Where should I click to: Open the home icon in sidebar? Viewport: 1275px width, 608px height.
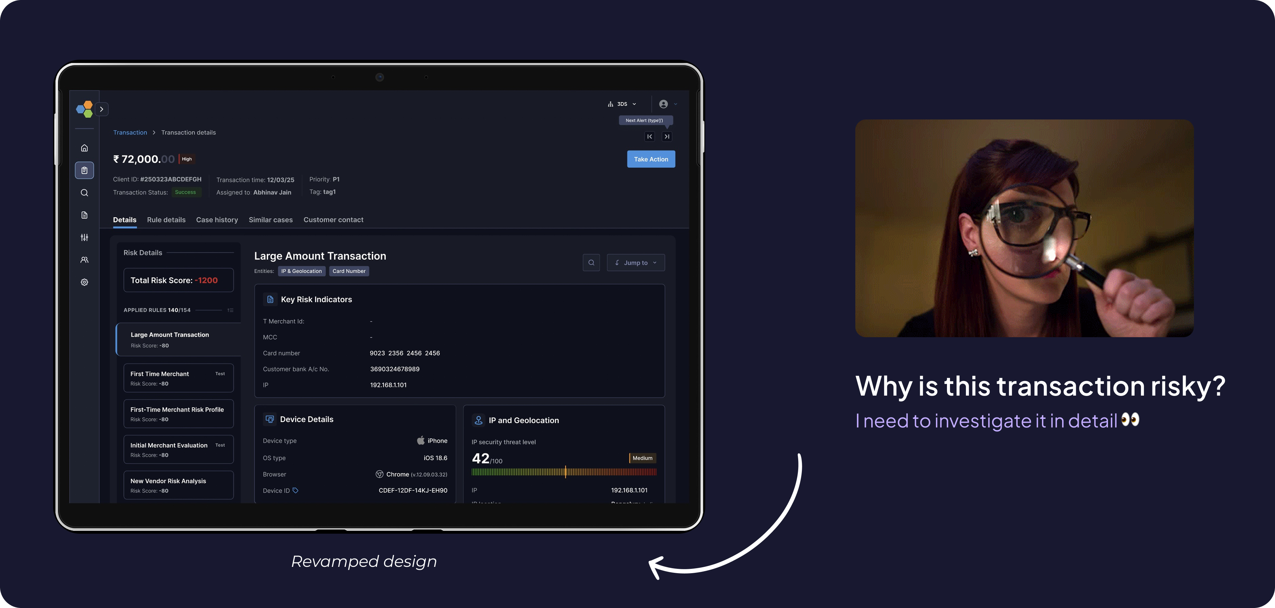pos(84,148)
